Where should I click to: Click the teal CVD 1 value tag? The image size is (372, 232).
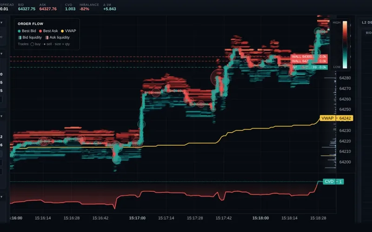(x=333, y=181)
